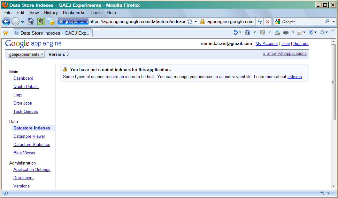Click the greyed Forward arrow button

click(x=15, y=22)
